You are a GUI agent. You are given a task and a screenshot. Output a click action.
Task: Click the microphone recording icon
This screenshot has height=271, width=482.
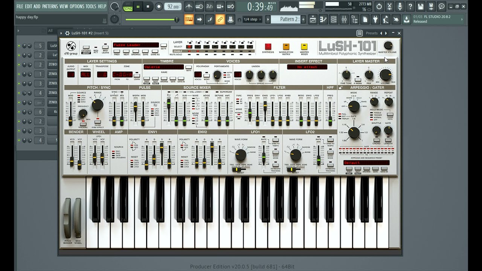[400, 6]
